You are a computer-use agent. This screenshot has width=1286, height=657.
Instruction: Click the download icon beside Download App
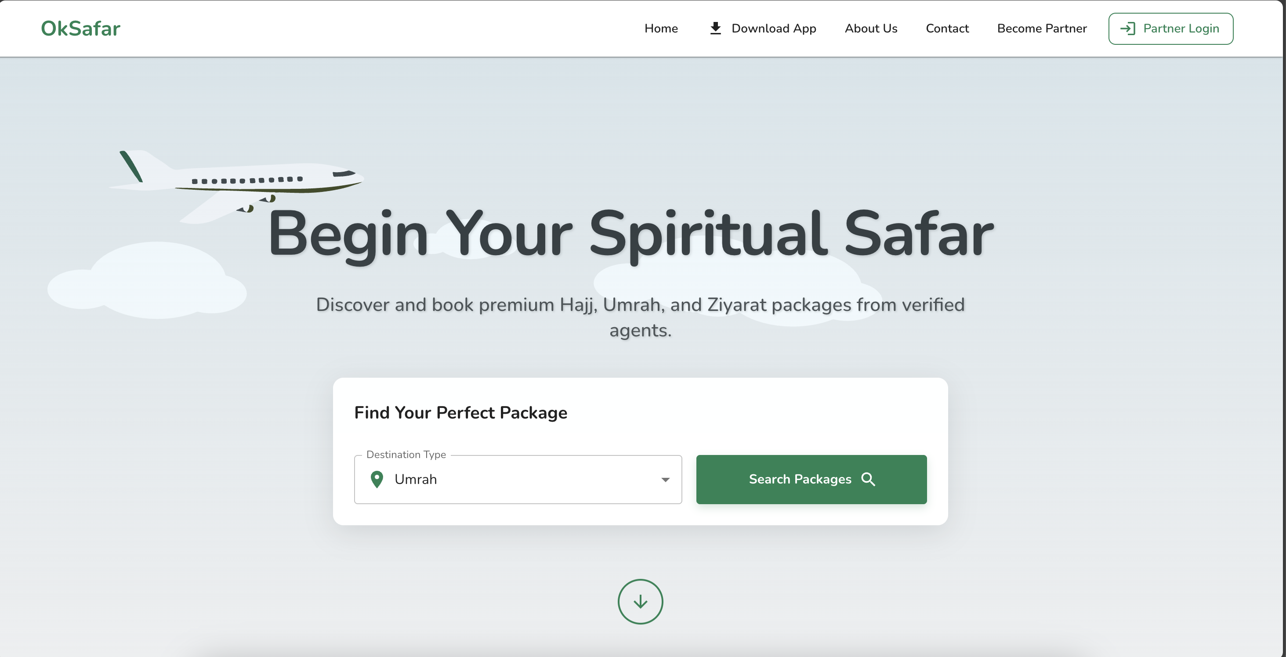tap(715, 29)
